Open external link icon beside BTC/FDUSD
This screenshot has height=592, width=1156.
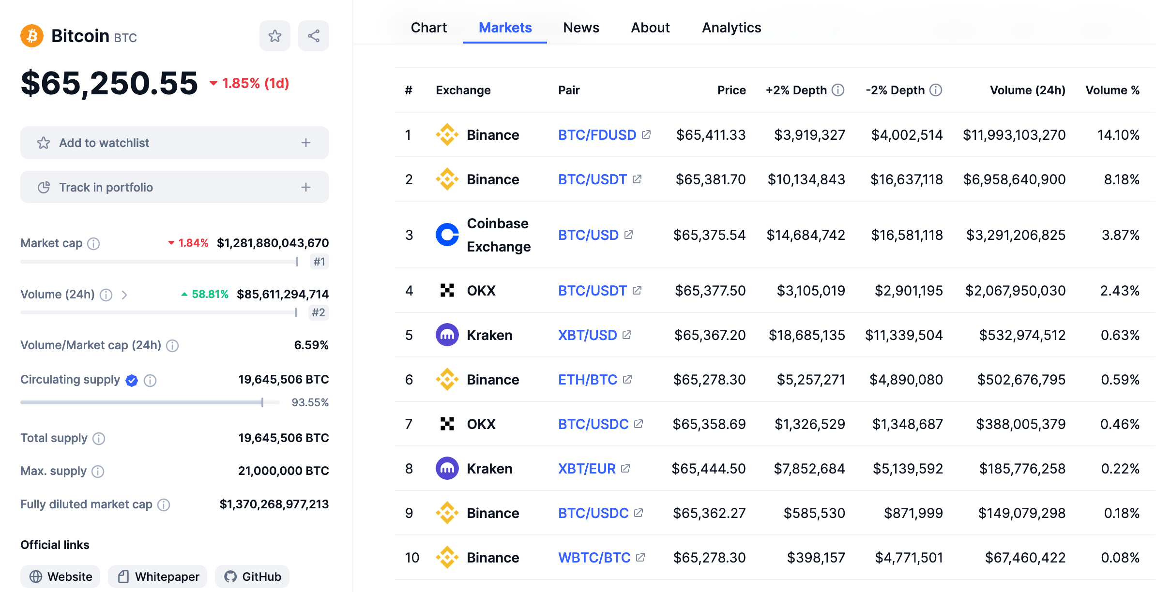pyautogui.click(x=646, y=134)
